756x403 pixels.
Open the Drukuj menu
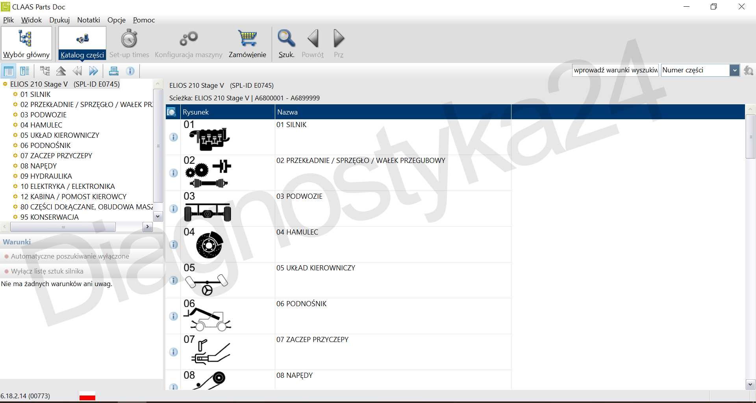click(x=59, y=20)
